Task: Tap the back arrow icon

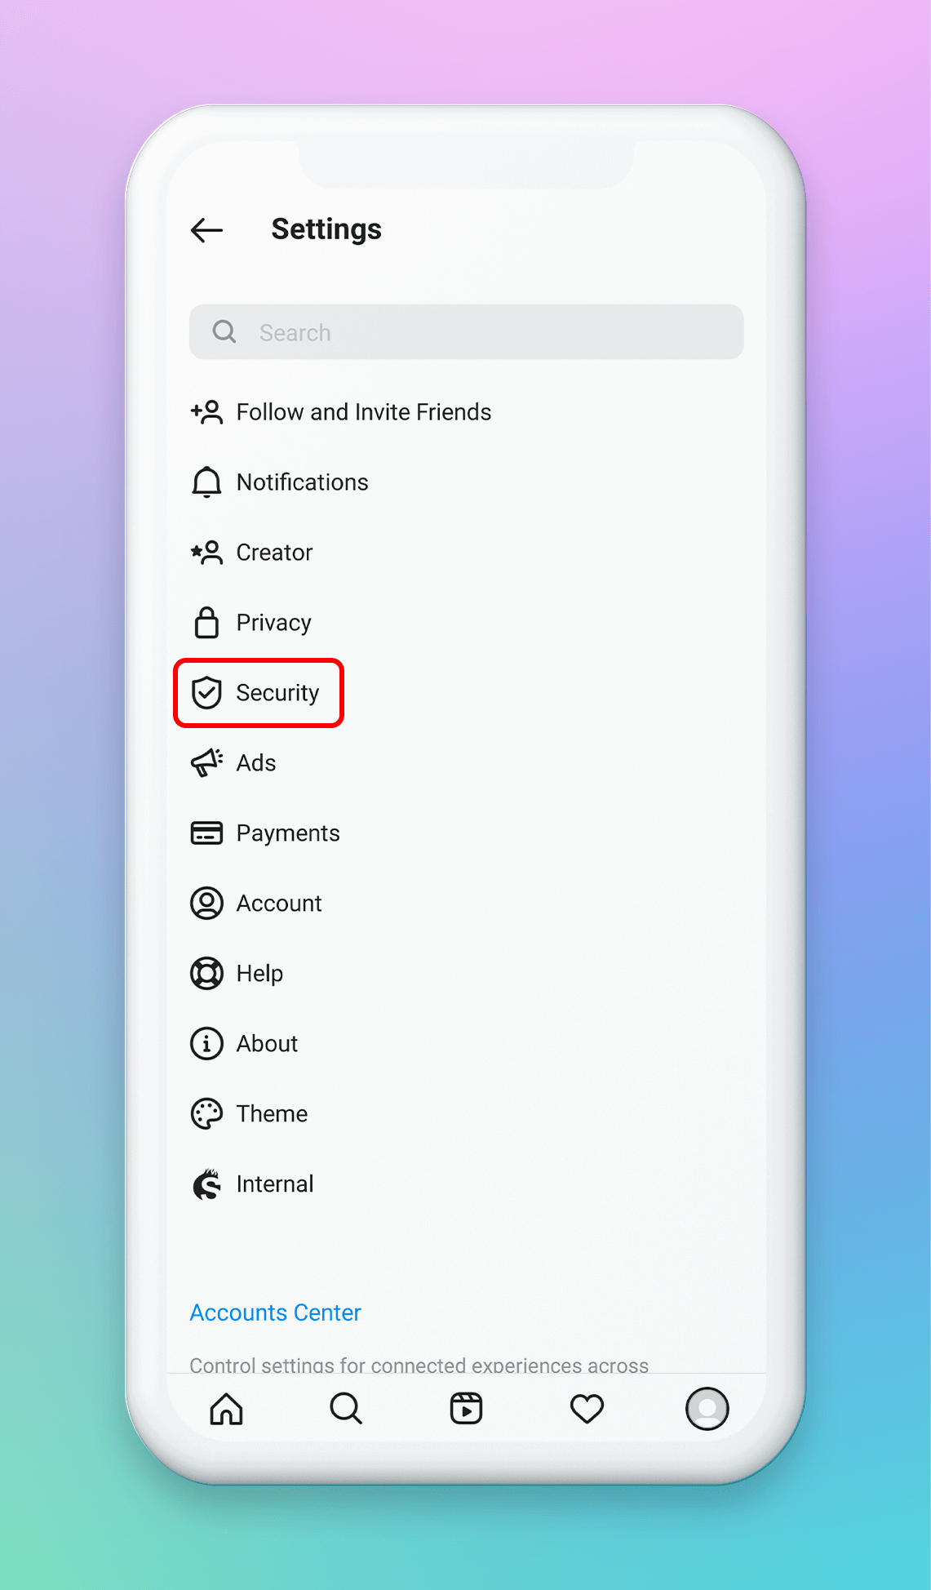Action: (206, 230)
